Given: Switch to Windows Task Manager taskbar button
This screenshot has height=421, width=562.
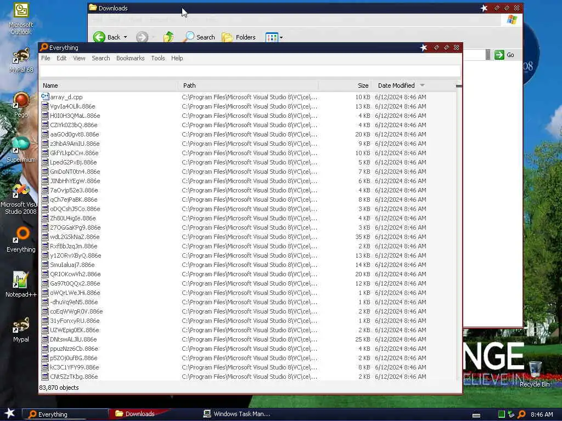Looking at the screenshot, I should point(237,414).
